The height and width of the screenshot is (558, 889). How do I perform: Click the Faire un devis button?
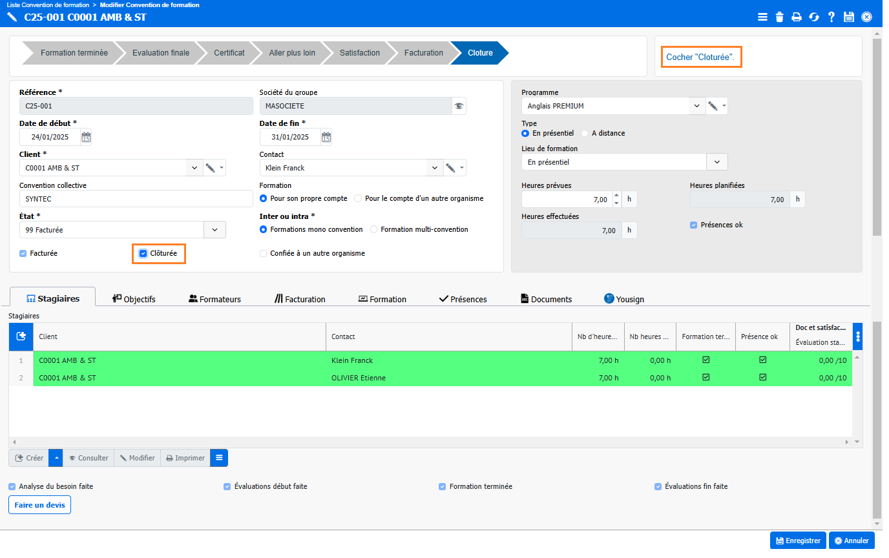39,505
